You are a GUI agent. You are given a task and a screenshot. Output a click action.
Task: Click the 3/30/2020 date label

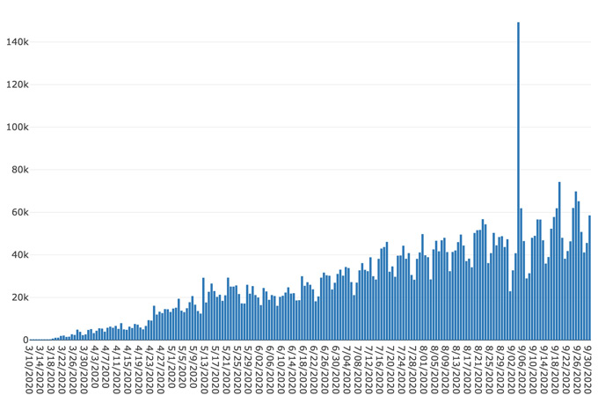[84, 369]
